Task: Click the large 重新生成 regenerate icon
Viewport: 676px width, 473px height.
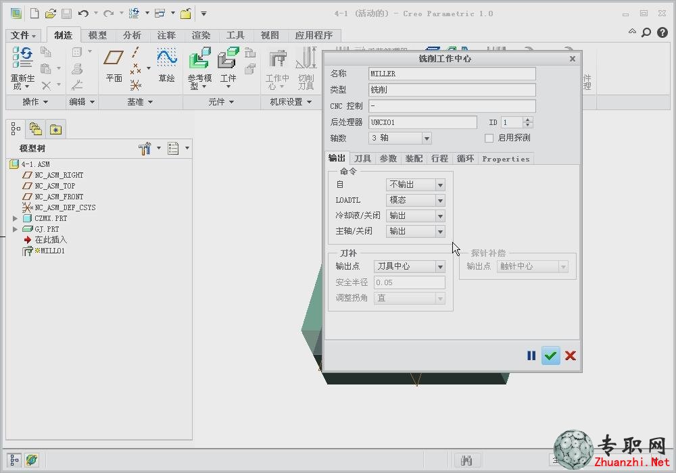Action: tap(22, 57)
